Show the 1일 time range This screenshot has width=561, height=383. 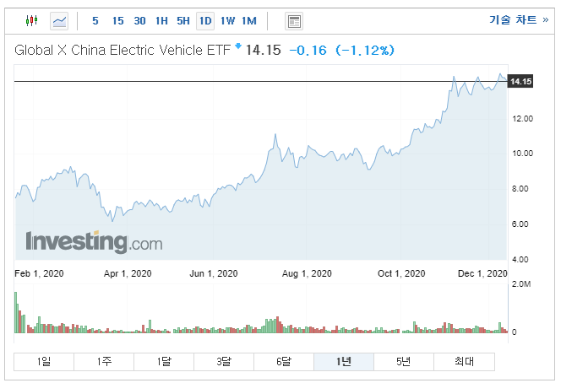coord(44,362)
